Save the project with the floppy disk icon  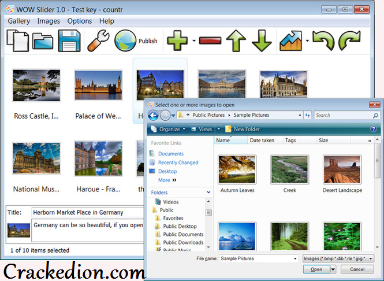point(69,40)
